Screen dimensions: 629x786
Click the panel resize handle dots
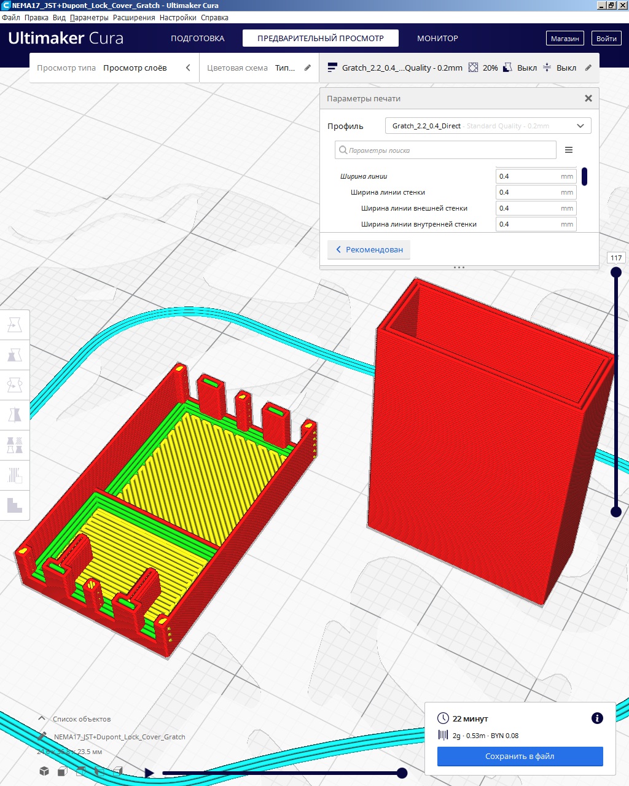[x=459, y=267]
